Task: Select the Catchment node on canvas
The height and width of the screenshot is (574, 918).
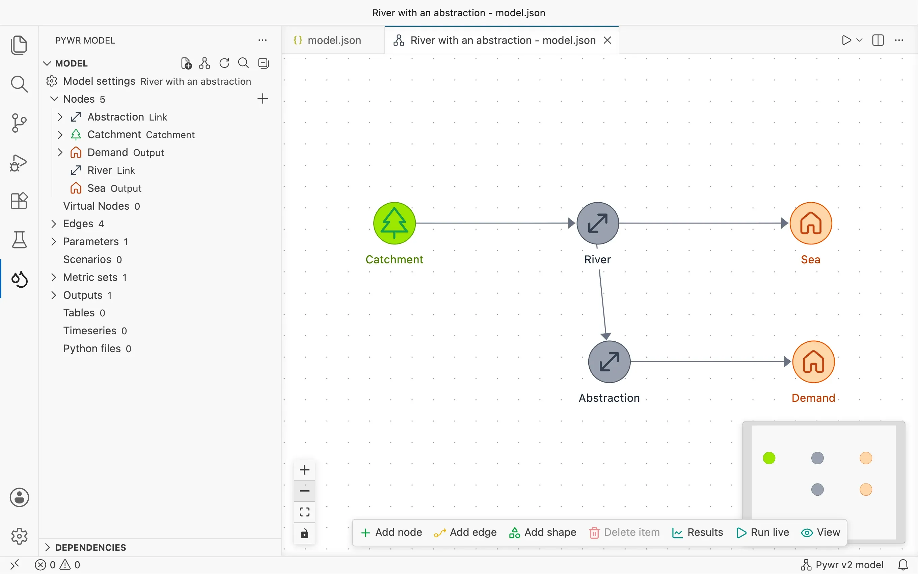Action: [x=395, y=223]
